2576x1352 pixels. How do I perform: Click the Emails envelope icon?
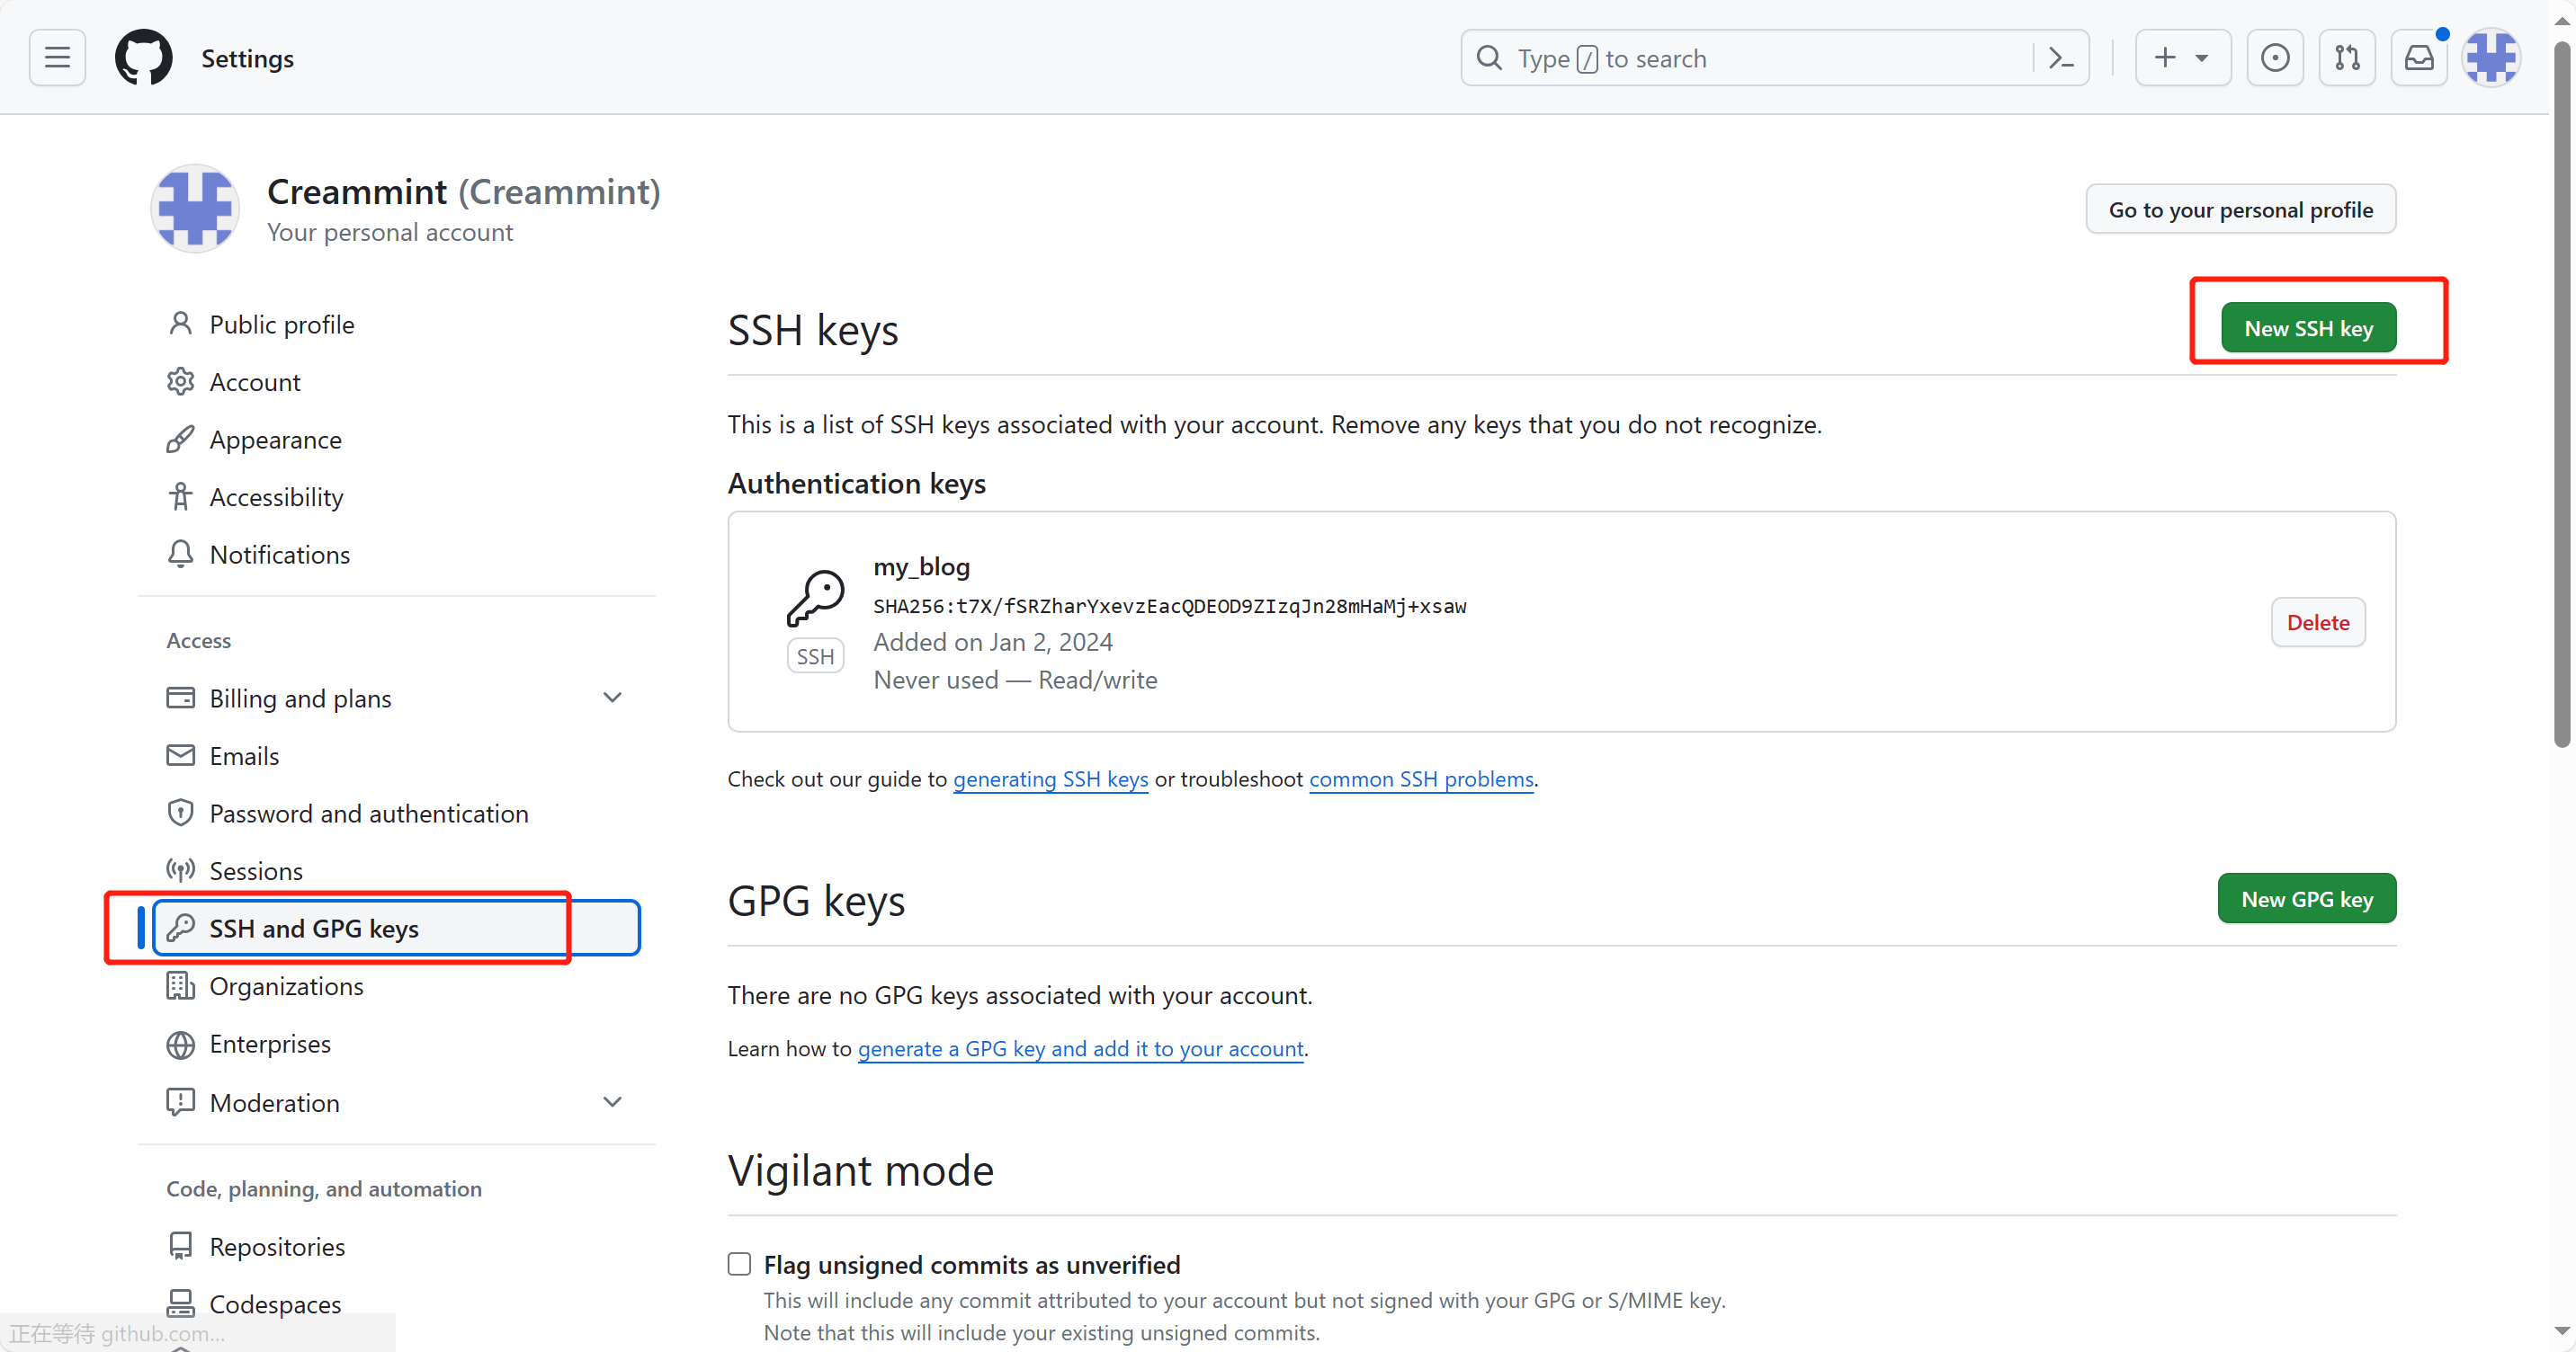tap(180, 755)
